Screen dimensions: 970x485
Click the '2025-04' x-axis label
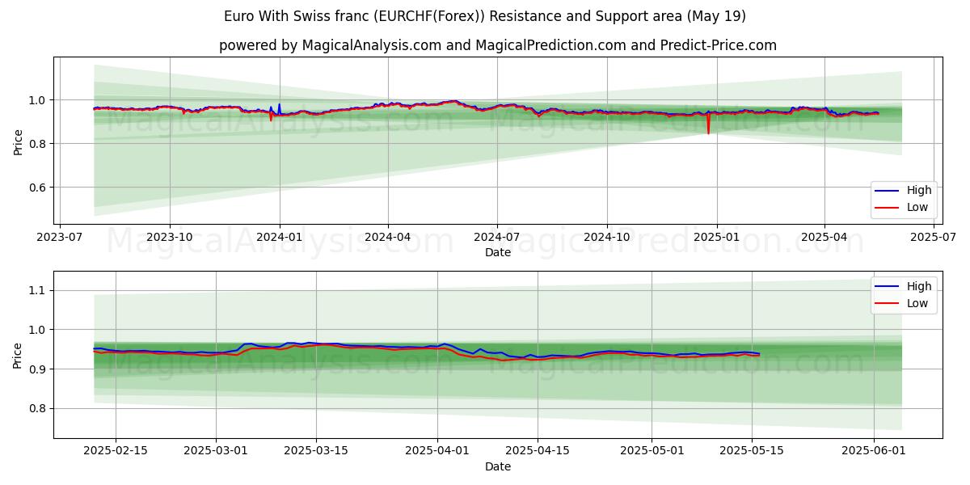[x=824, y=238]
